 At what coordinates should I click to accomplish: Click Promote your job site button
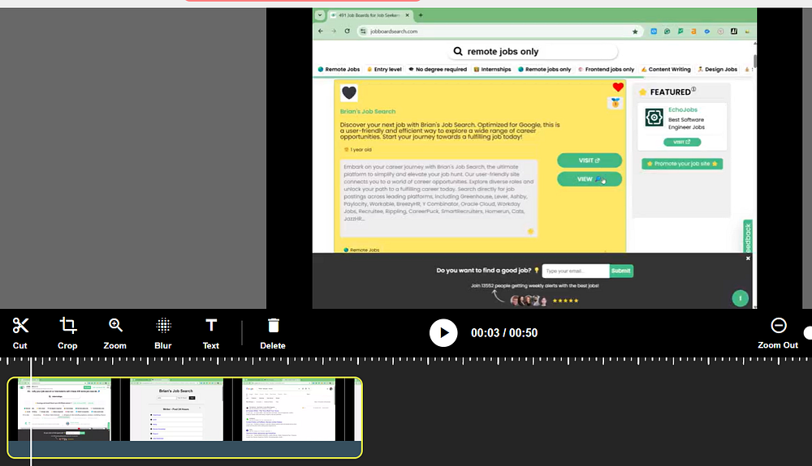point(682,164)
